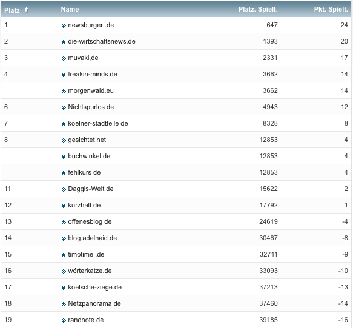Select the value 30467 in blog.adelhaid row
The width and height of the screenshot is (353, 330).
pos(268,238)
